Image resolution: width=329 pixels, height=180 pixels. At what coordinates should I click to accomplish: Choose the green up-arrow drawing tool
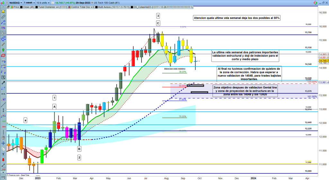(3, 50)
